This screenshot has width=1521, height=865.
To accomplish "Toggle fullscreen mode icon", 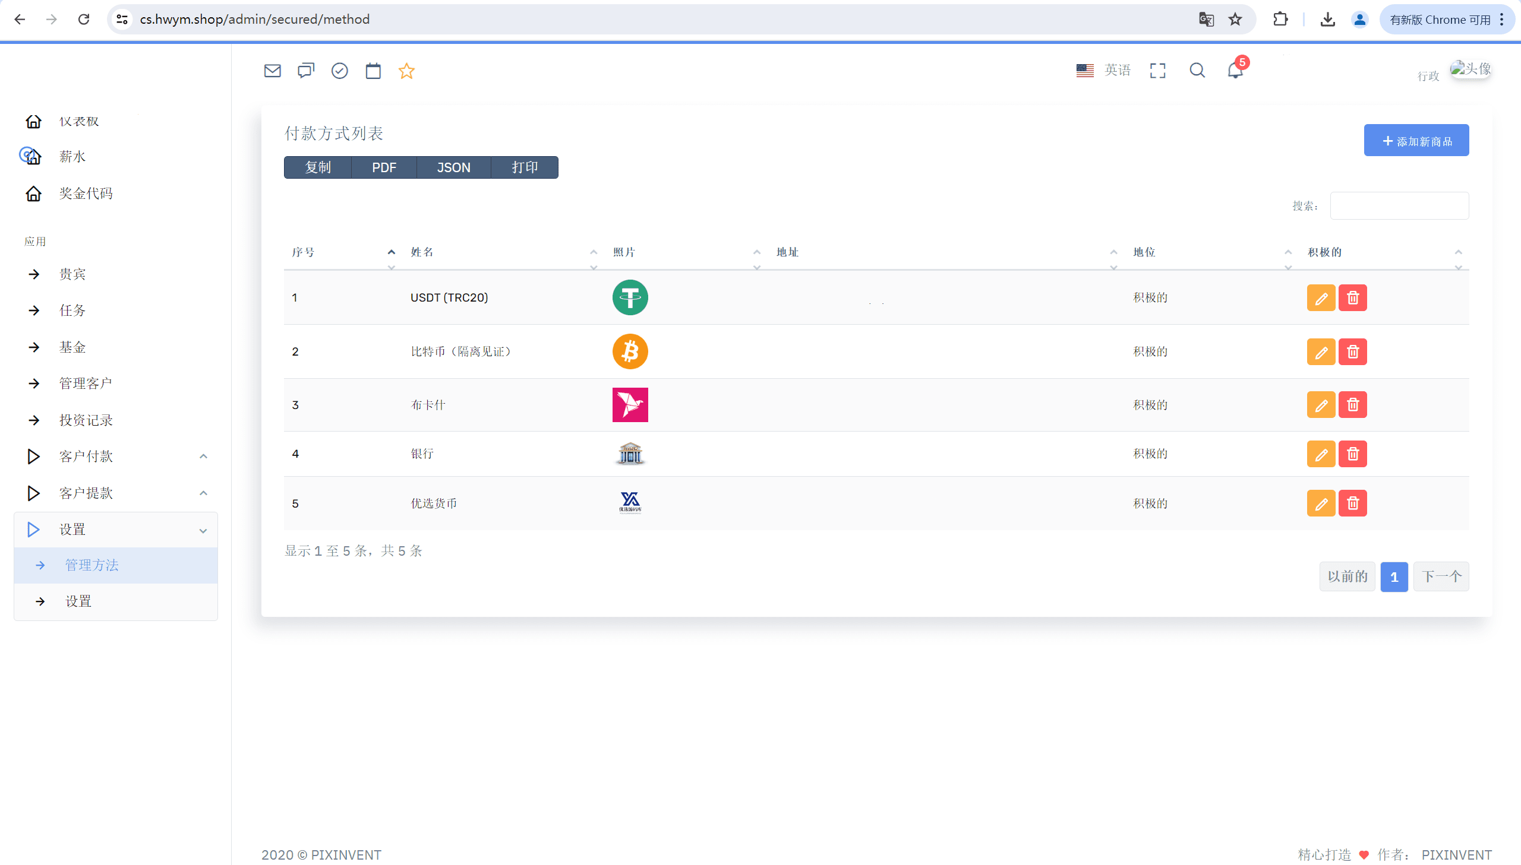I will 1157,71.
